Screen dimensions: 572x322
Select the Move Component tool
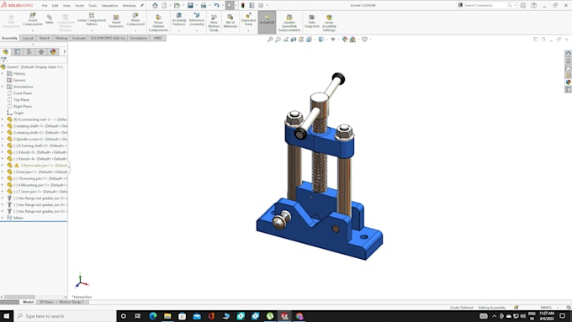pyautogui.click(x=135, y=19)
